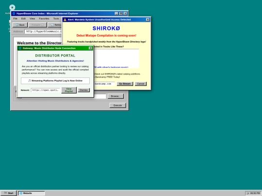This screenshot has height=196, width=262.
Task: Click the Execute button
Action: 117,106
